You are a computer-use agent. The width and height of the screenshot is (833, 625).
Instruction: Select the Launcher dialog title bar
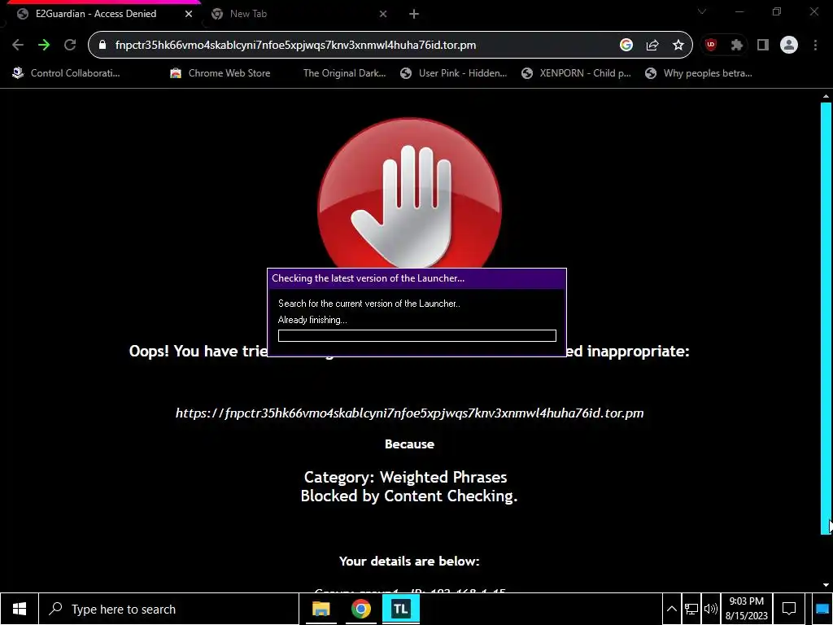(417, 278)
